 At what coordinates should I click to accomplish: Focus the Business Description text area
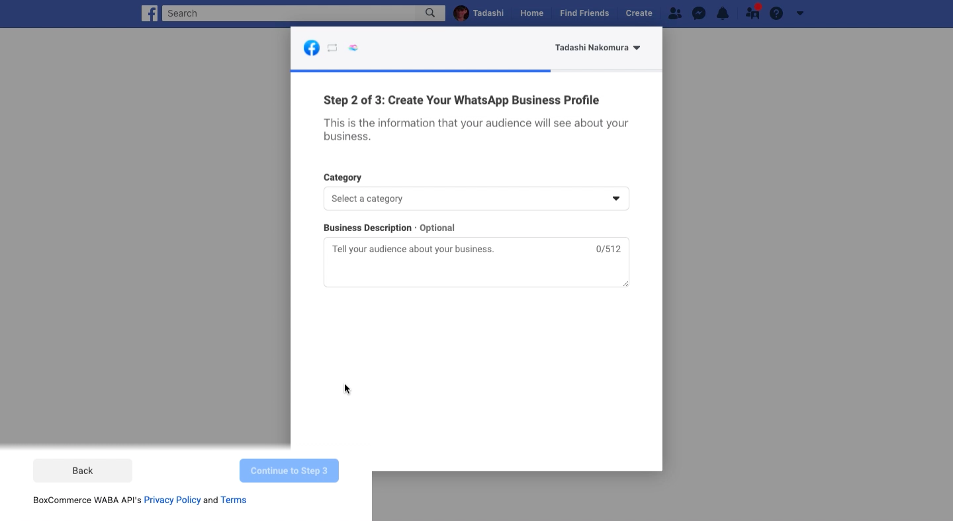coord(476,262)
